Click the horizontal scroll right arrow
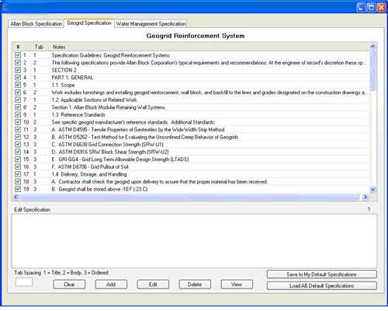 pos(365,197)
